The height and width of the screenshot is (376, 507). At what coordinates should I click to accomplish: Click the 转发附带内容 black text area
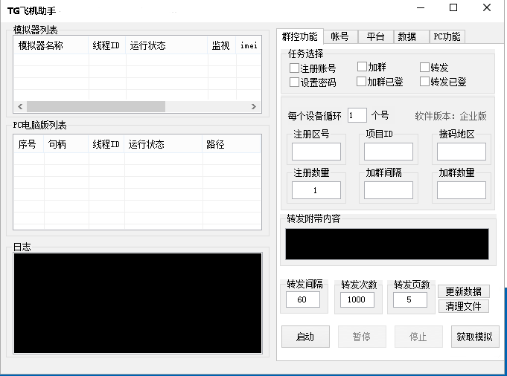click(387, 244)
